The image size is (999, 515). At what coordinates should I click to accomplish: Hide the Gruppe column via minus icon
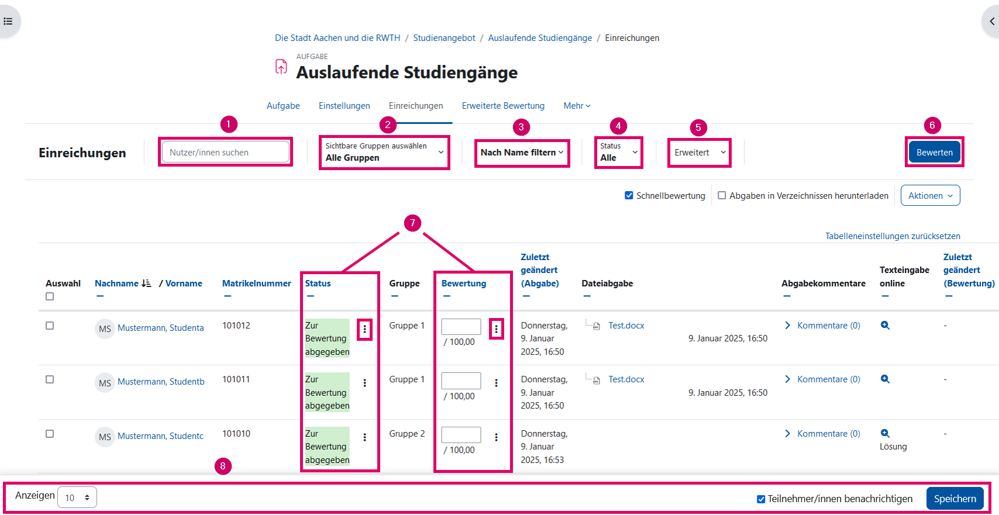coord(395,296)
